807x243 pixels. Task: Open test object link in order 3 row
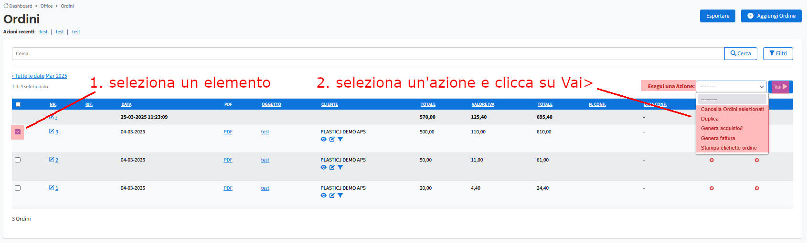tap(265, 132)
